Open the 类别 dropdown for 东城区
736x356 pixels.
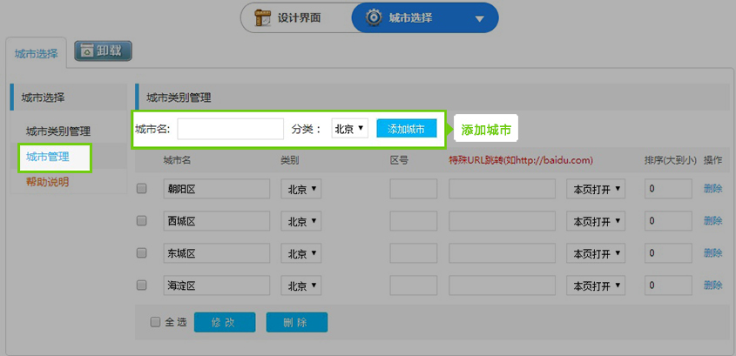(301, 253)
